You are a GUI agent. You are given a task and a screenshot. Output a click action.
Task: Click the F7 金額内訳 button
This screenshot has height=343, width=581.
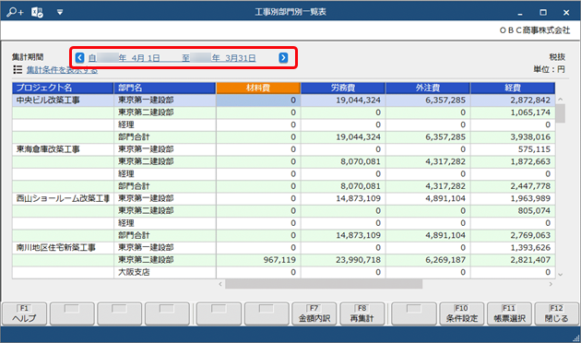click(x=314, y=313)
